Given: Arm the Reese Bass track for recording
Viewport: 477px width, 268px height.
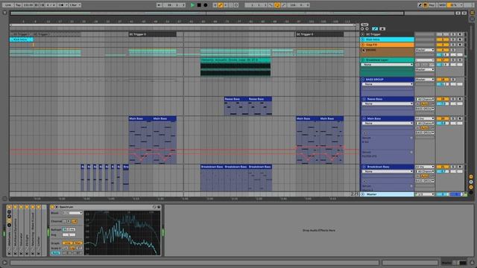Looking at the screenshot, I should tap(460, 99).
